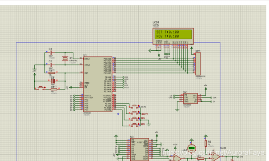Click the push button labeled +0.1V on P3.4
The width and height of the screenshot is (269, 161).
click(135, 106)
